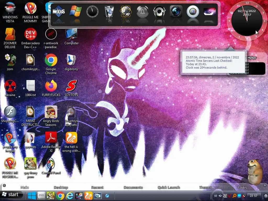268x201 pixels.
Task: Open the Nexus dock logo icon
Action: point(59,11)
